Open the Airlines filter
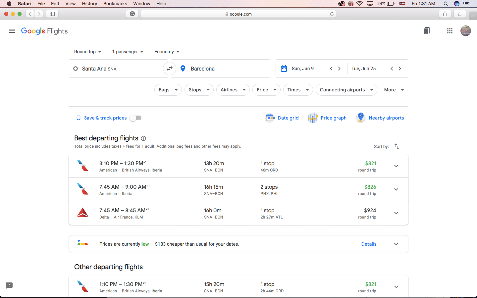The height and width of the screenshot is (298, 477). coord(233,90)
